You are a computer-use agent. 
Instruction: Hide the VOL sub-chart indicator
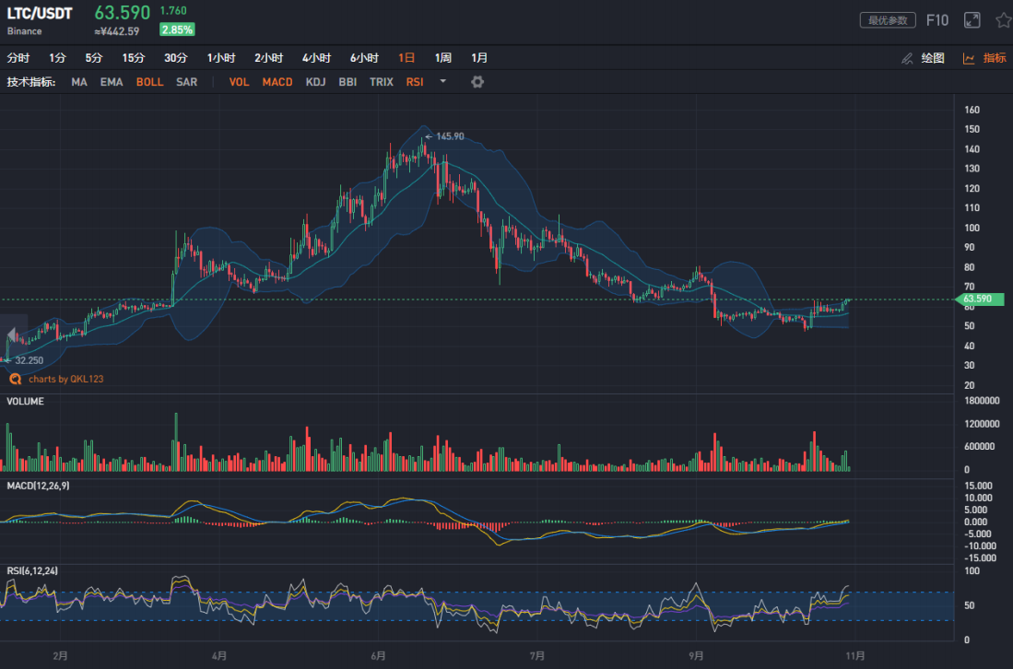(x=239, y=82)
